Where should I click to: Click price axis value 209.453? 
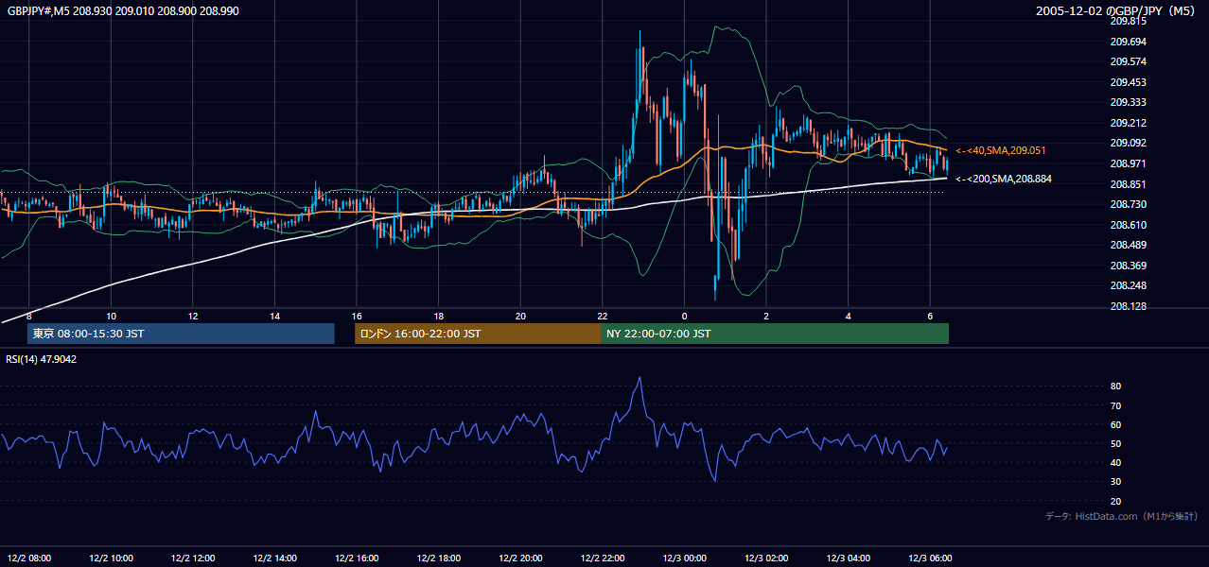(1129, 82)
